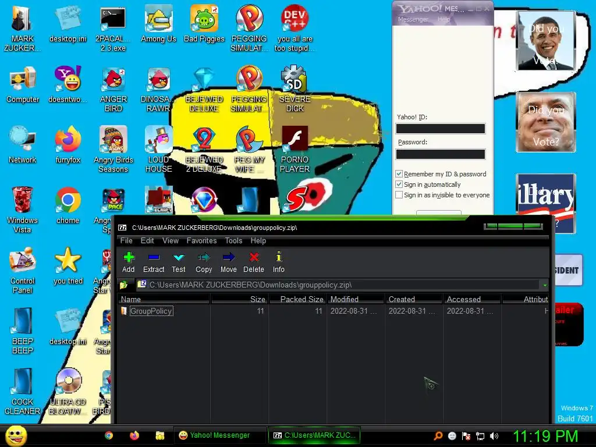596x447 pixels.
Task: Open the Help menu in 7-Zip
Action: point(258,240)
